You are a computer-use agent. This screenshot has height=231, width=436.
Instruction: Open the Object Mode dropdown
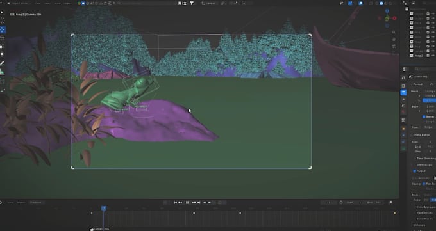(19, 3)
